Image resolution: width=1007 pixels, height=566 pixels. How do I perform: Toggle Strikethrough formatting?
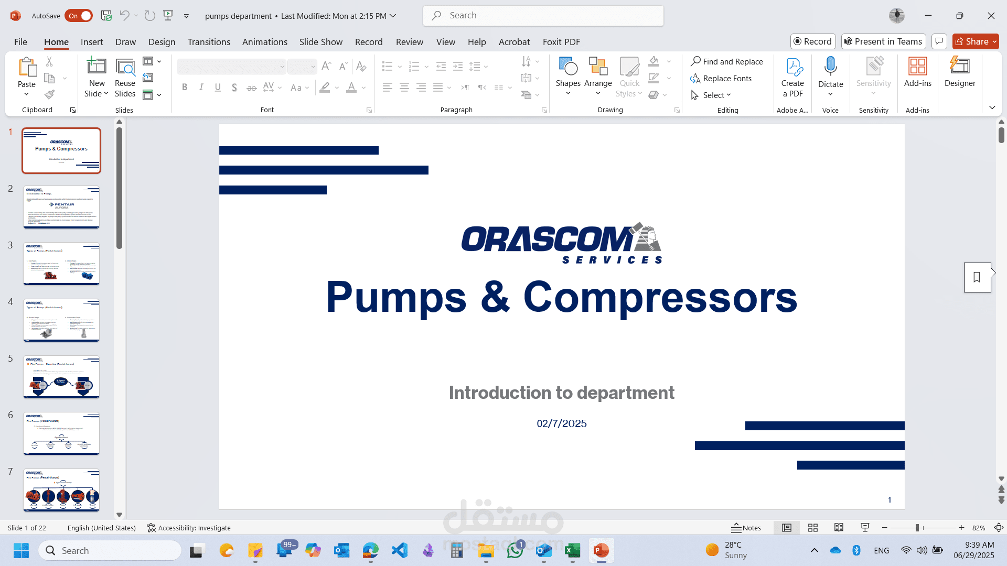point(252,88)
